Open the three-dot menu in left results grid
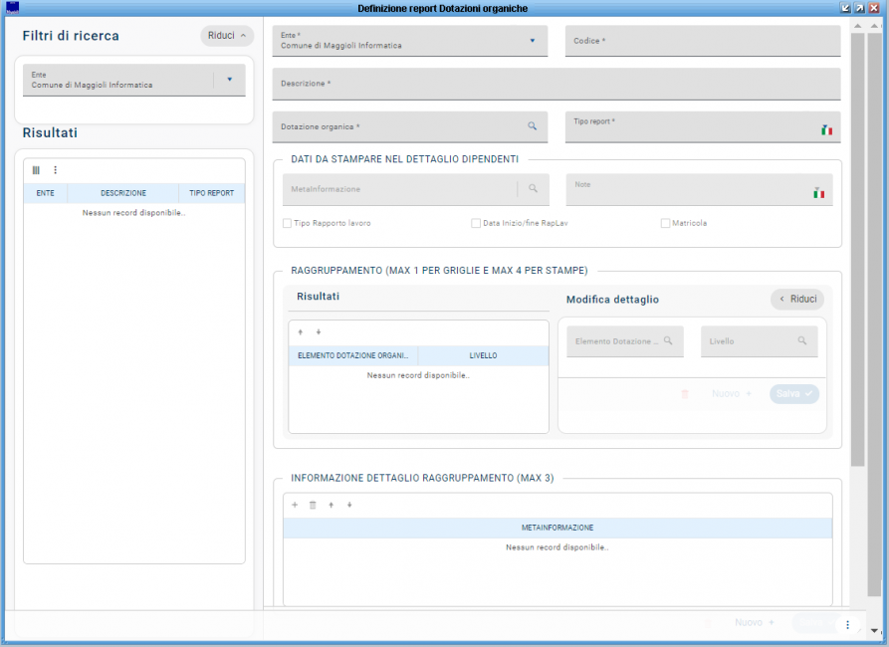Viewport: 889px width, 647px height. click(56, 170)
